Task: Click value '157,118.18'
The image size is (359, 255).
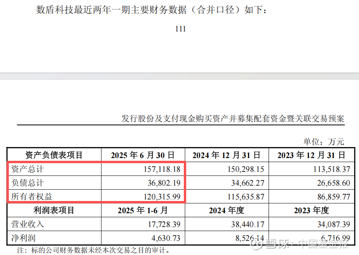Action: (x=162, y=169)
